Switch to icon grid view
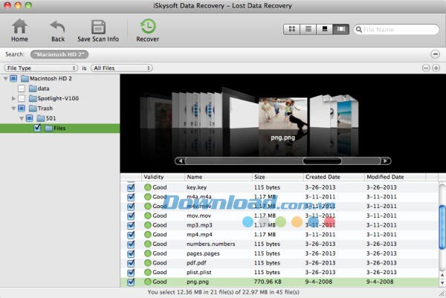 292,29
